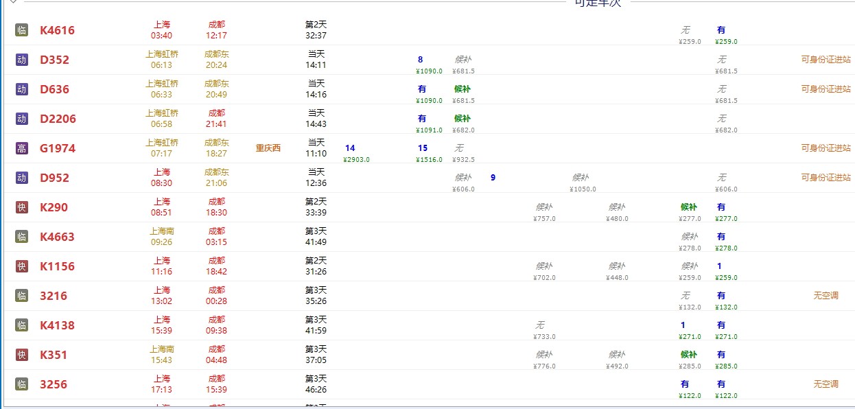This screenshot has width=855, height=409.
Task: Select the 8 seats option for D352
Action: pos(421,60)
